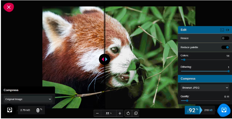Open the Browser JPEG codec dropdown
This screenshot has height=119, width=232.
(x=205, y=88)
